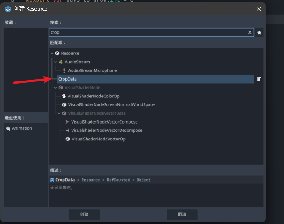Click the VisualShaderNodeVectorDecompose icon
The image size is (284, 224).
tap(67, 131)
